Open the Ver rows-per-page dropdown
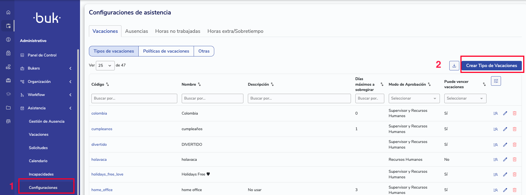This screenshot has width=526, height=195. 105,66
